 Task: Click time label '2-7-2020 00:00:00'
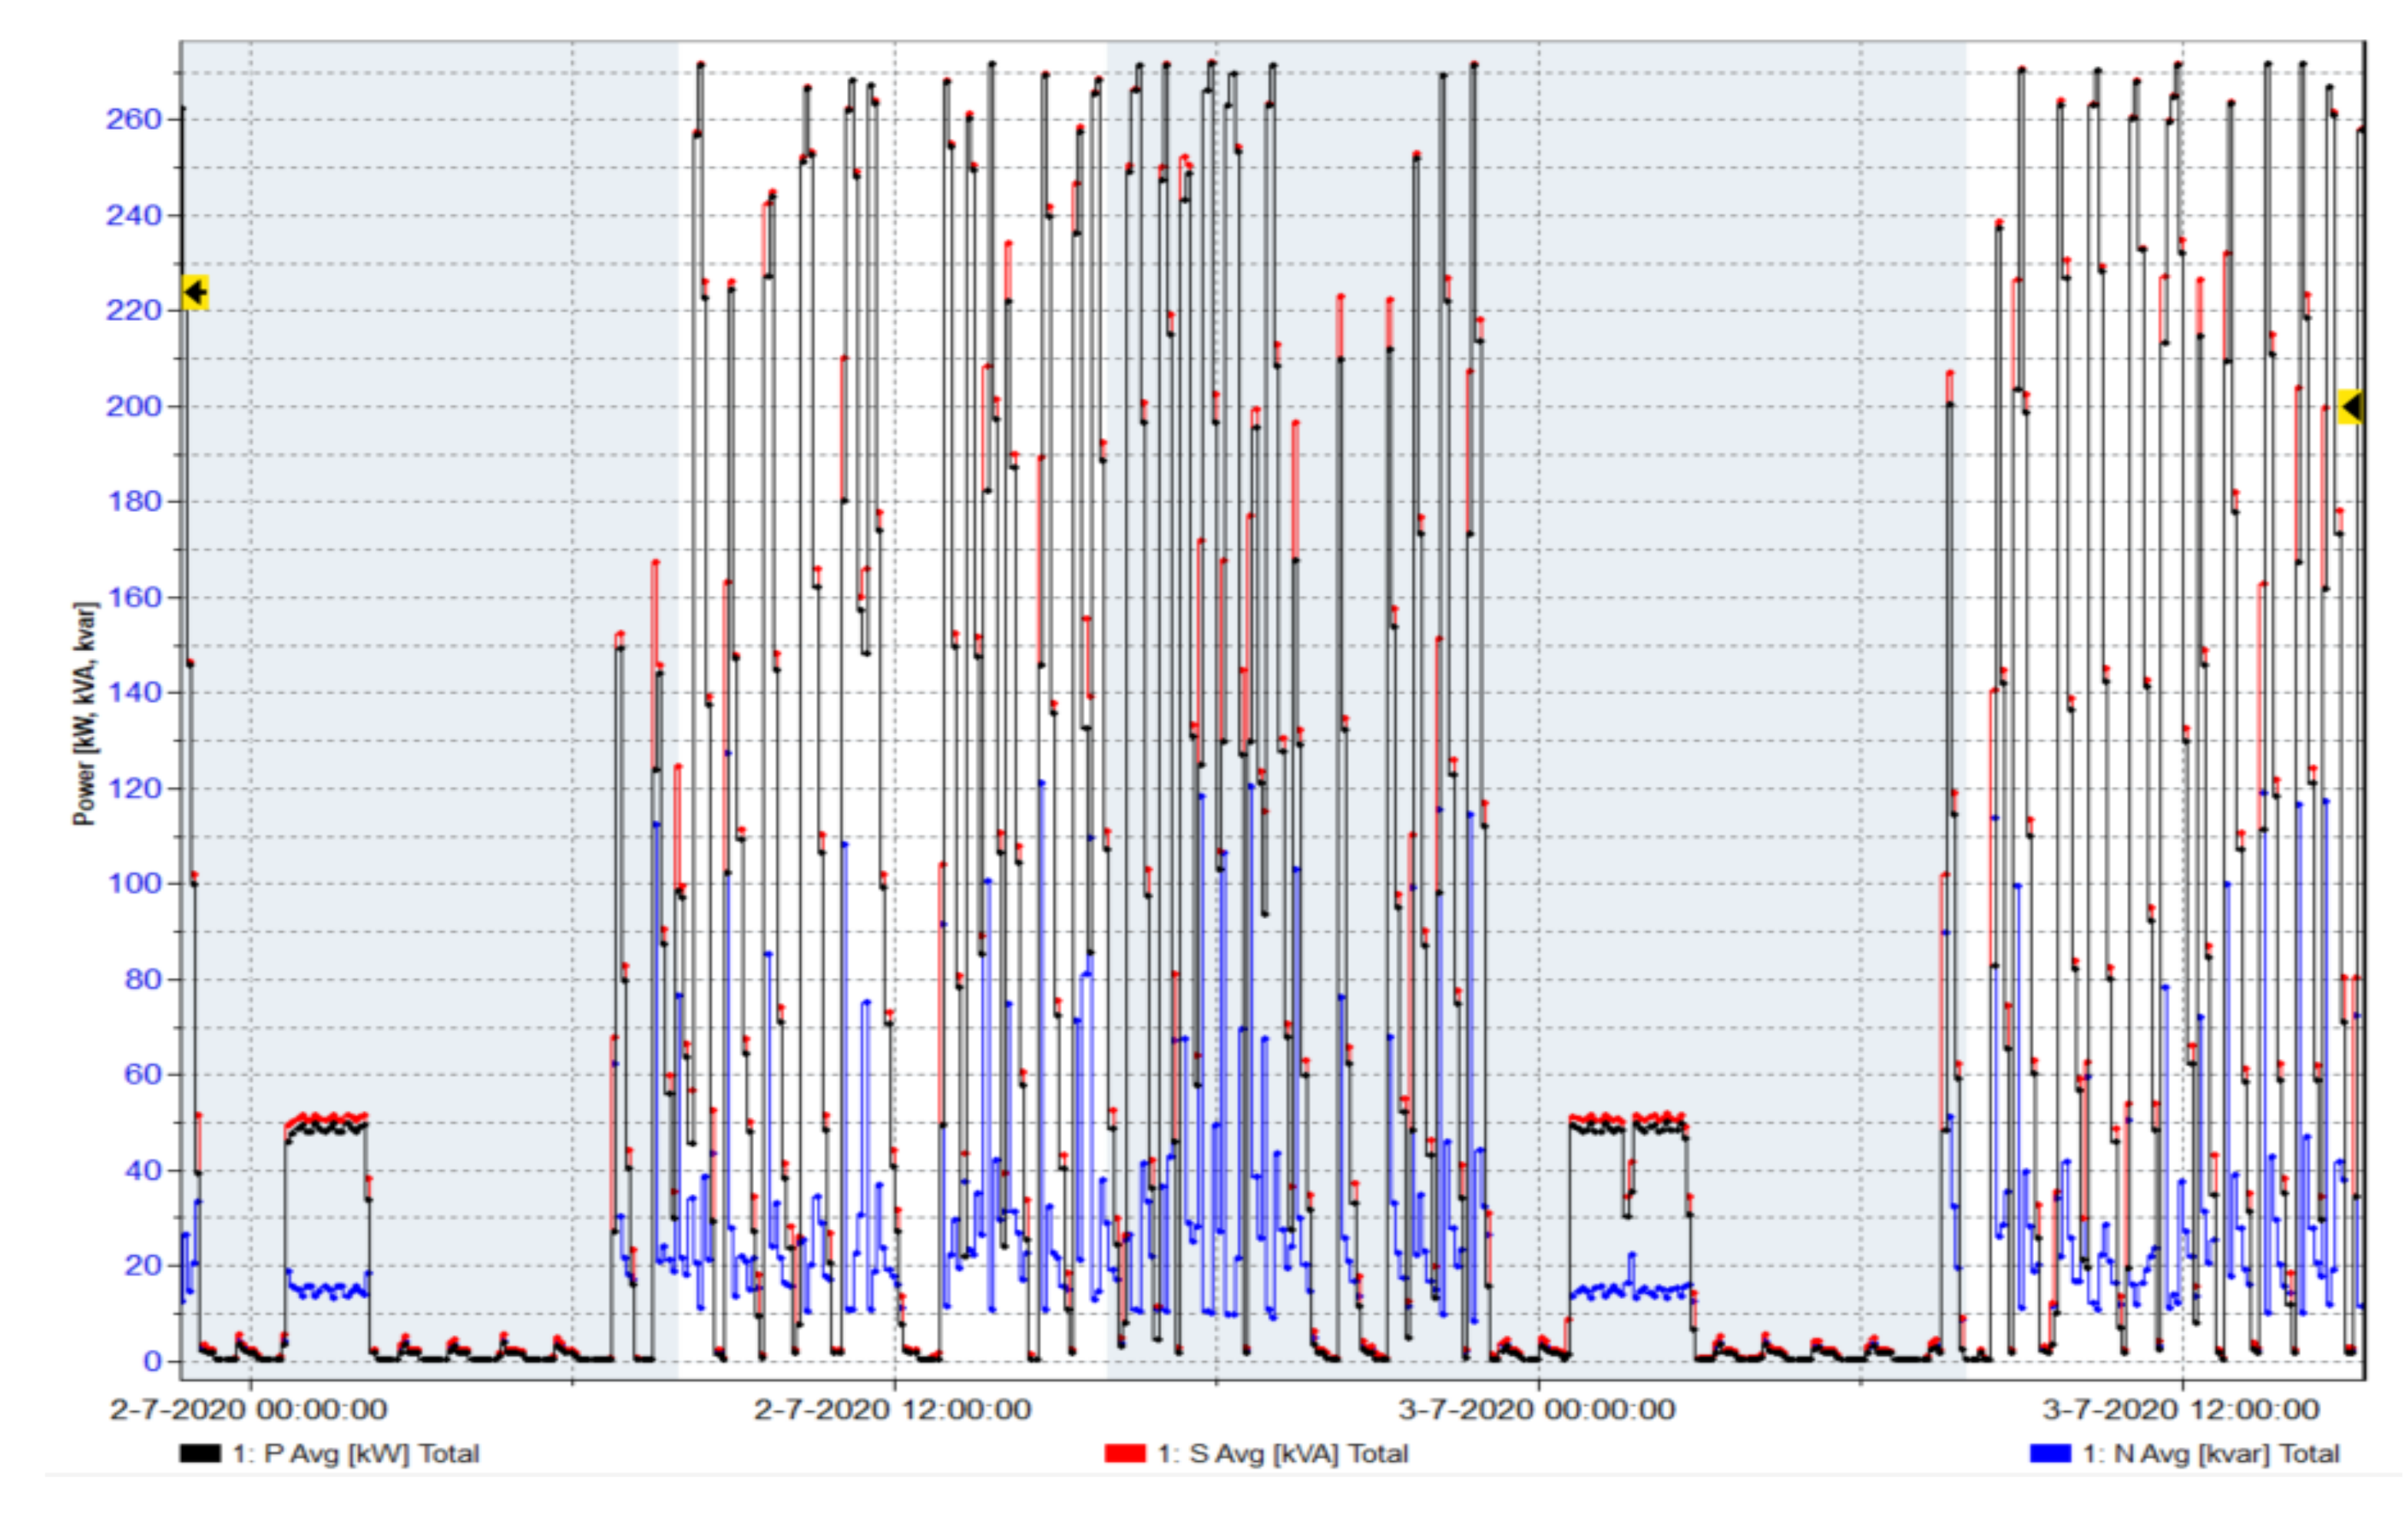(248, 1410)
